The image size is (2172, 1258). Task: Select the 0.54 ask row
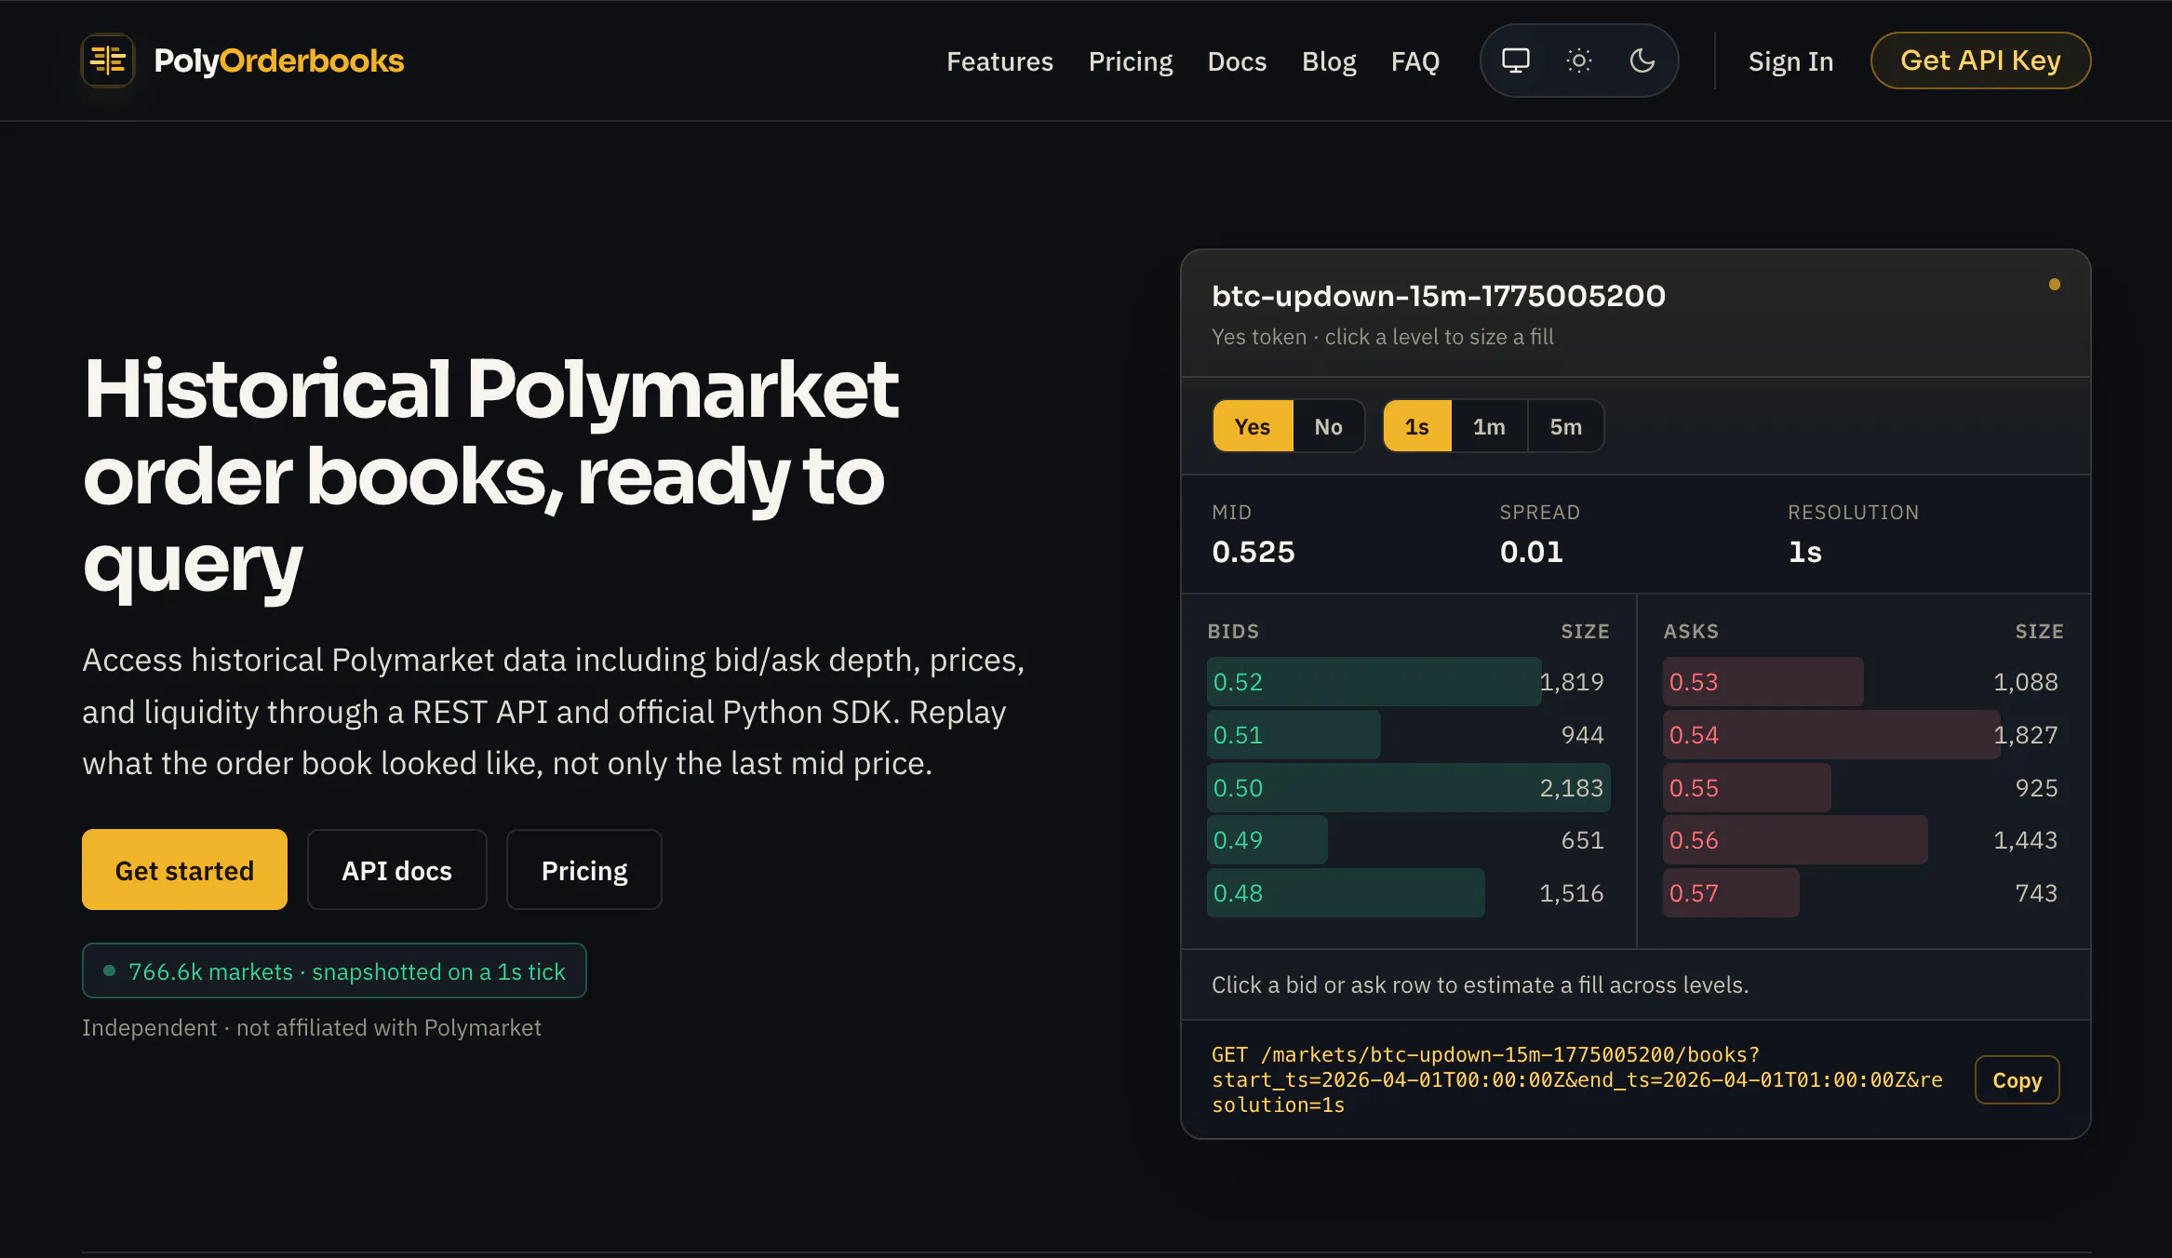1863,735
